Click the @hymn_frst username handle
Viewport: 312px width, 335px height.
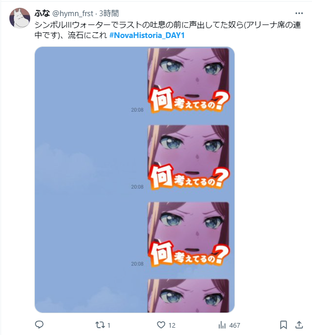coord(72,14)
